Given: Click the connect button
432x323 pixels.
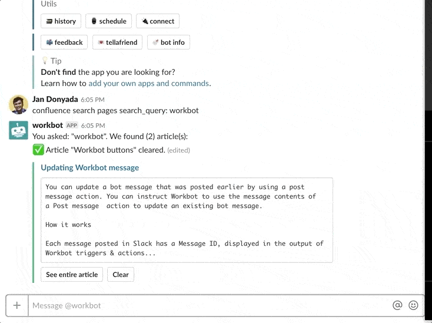Looking at the screenshot, I should click(x=158, y=21).
